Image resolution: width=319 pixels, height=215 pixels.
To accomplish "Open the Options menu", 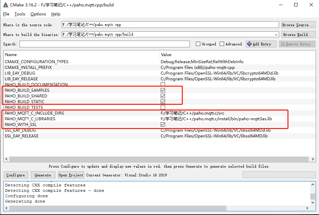I will click(38, 14).
